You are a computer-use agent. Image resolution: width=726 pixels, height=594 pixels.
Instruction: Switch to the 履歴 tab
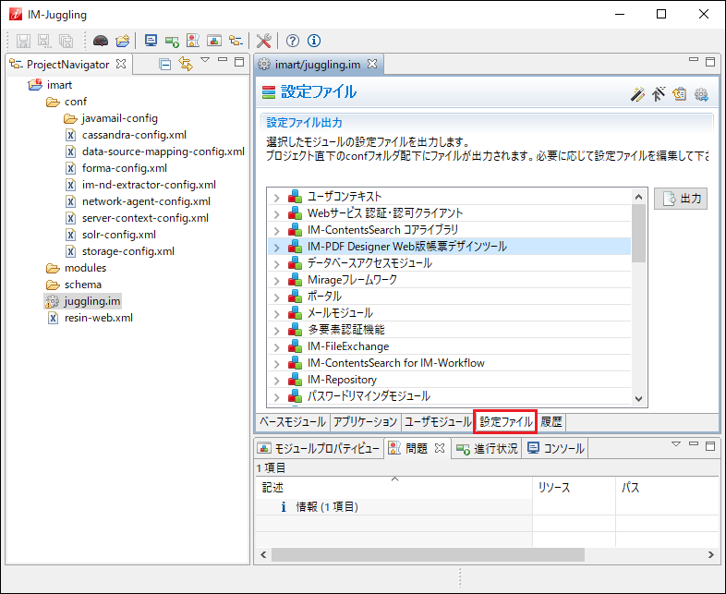(551, 422)
